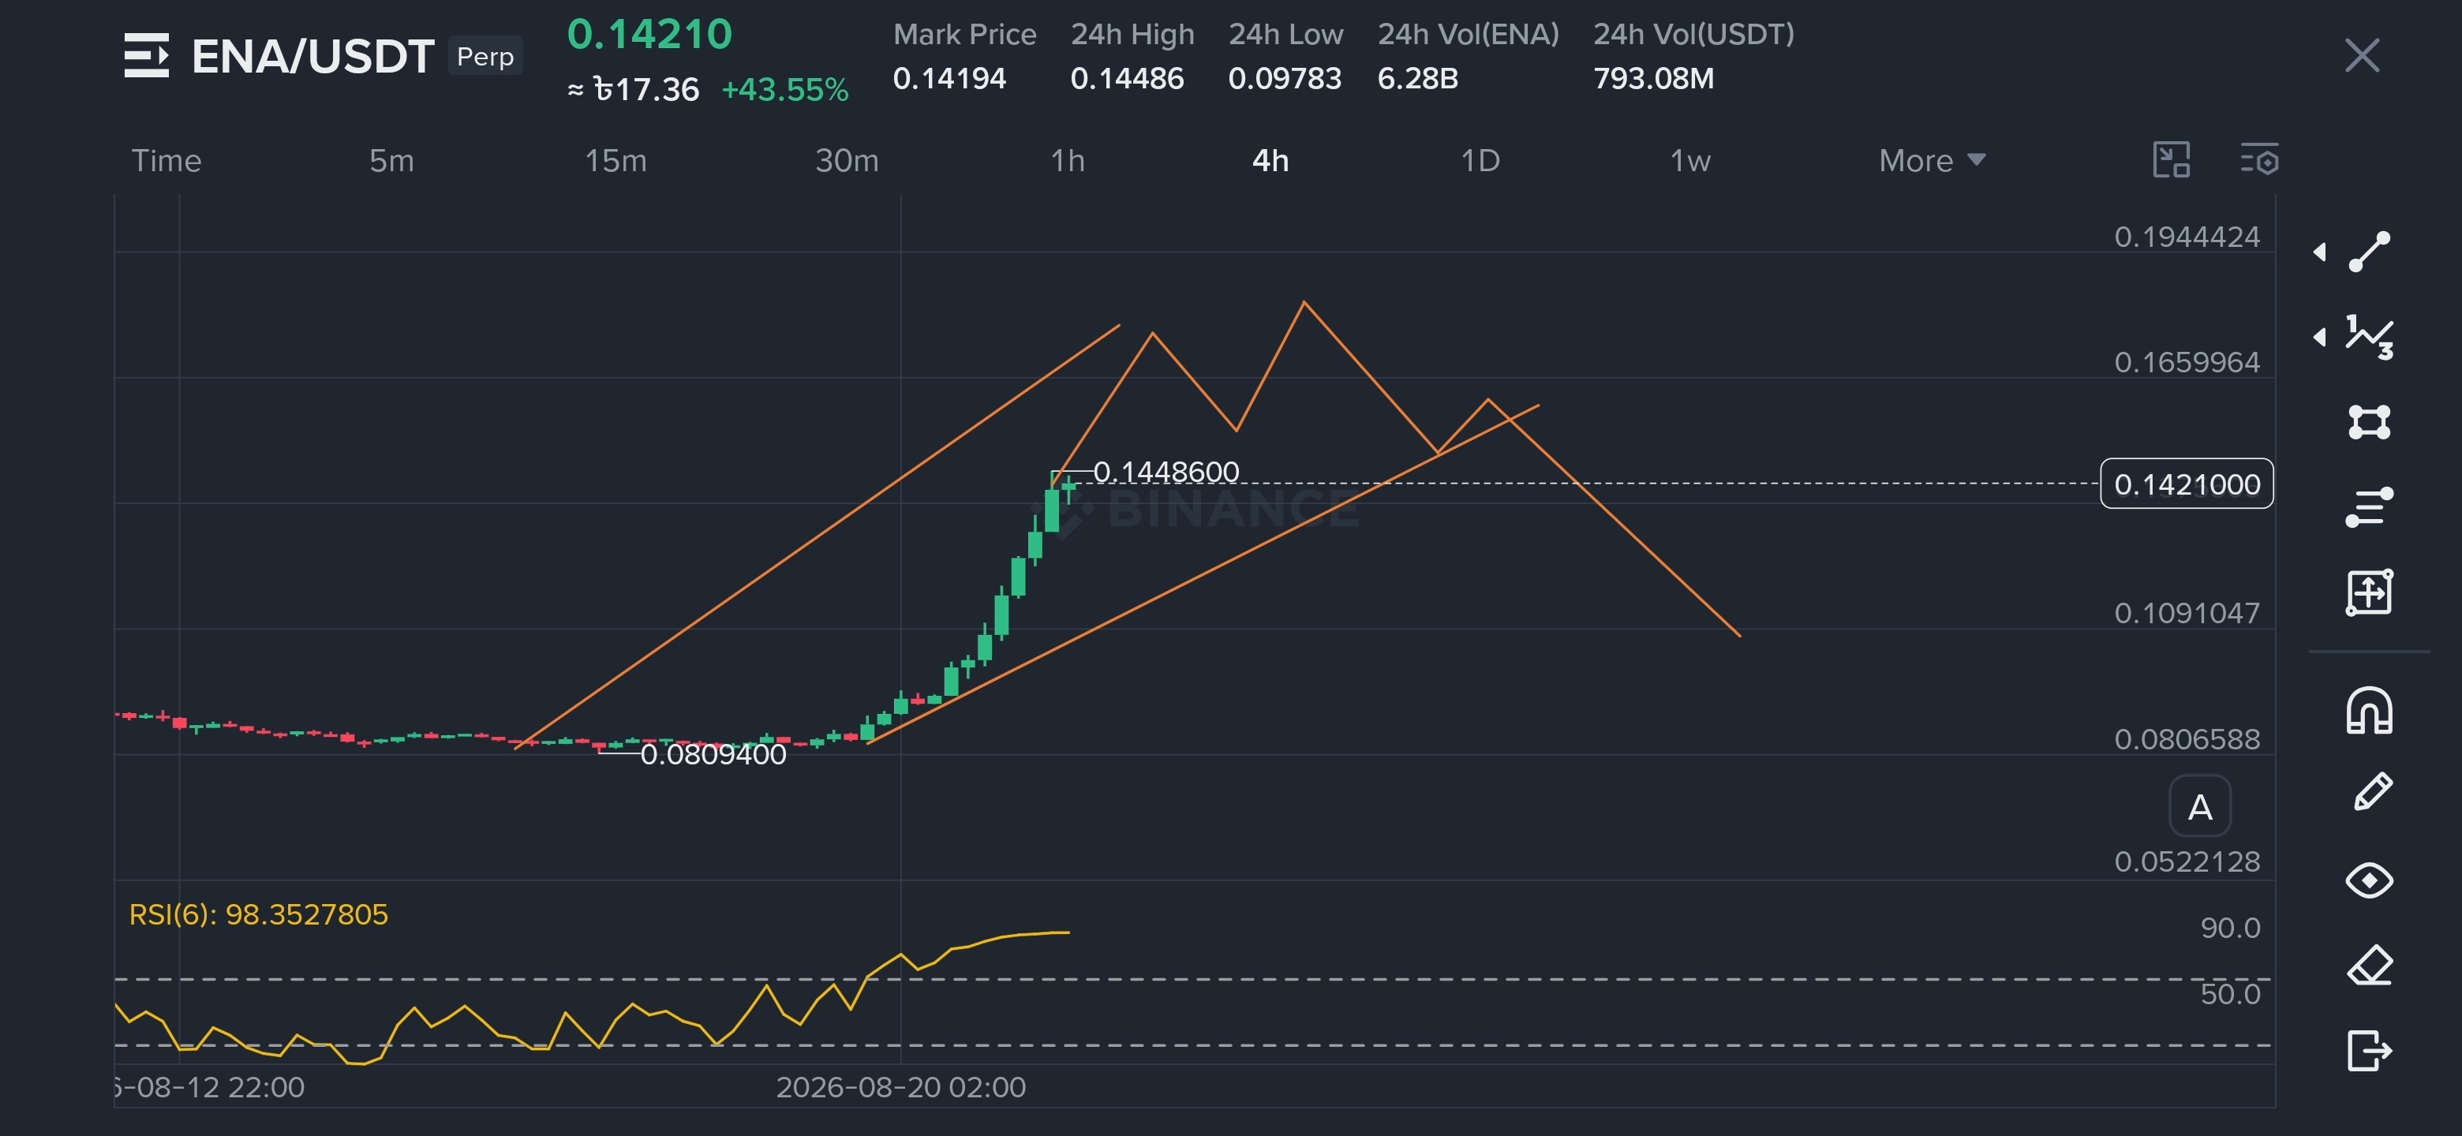Switch to the 30m interval
Viewport: 2462px width, 1136px height.
point(847,160)
